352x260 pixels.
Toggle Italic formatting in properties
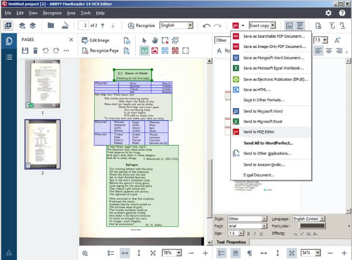[255, 233]
